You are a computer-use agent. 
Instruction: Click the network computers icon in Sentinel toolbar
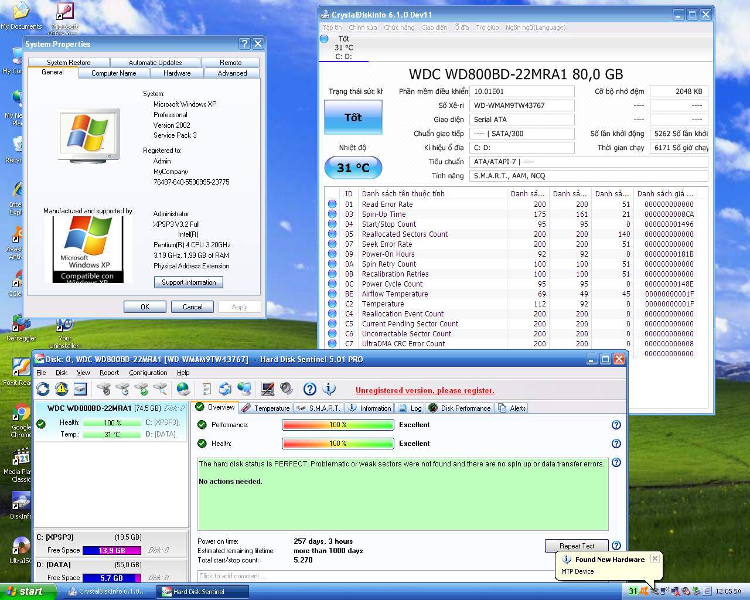click(244, 389)
